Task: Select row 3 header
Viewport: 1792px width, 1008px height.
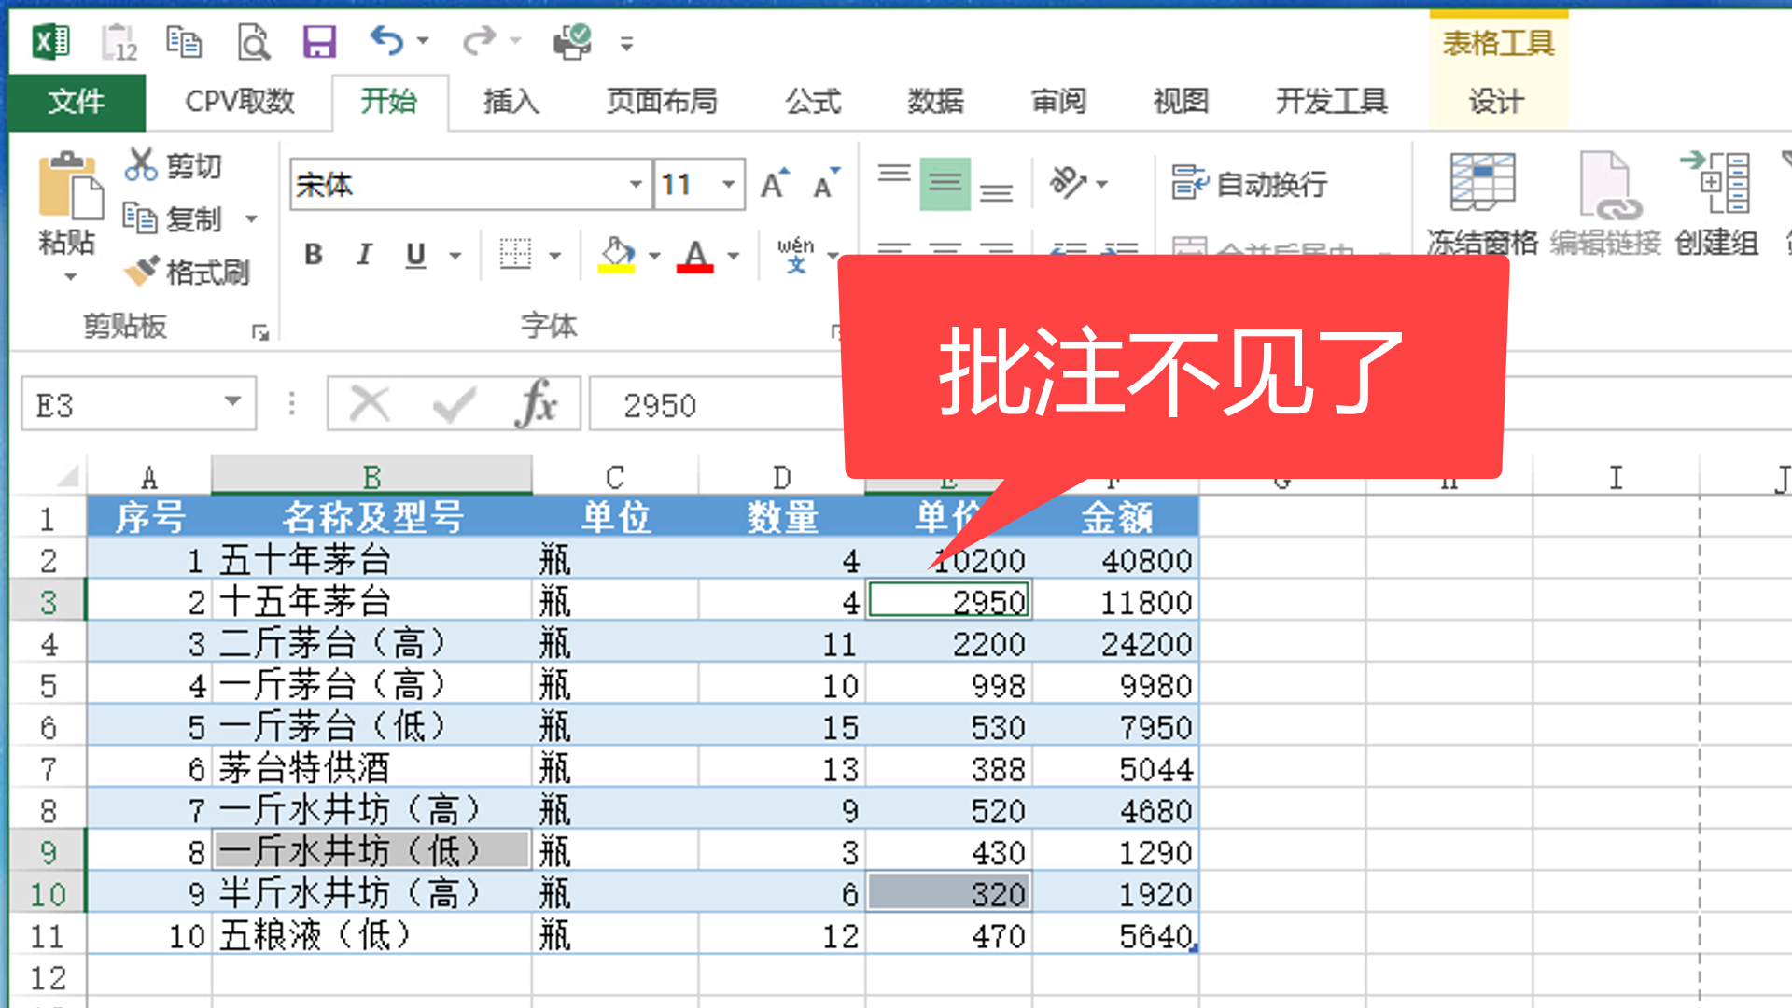Action: [48, 601]
